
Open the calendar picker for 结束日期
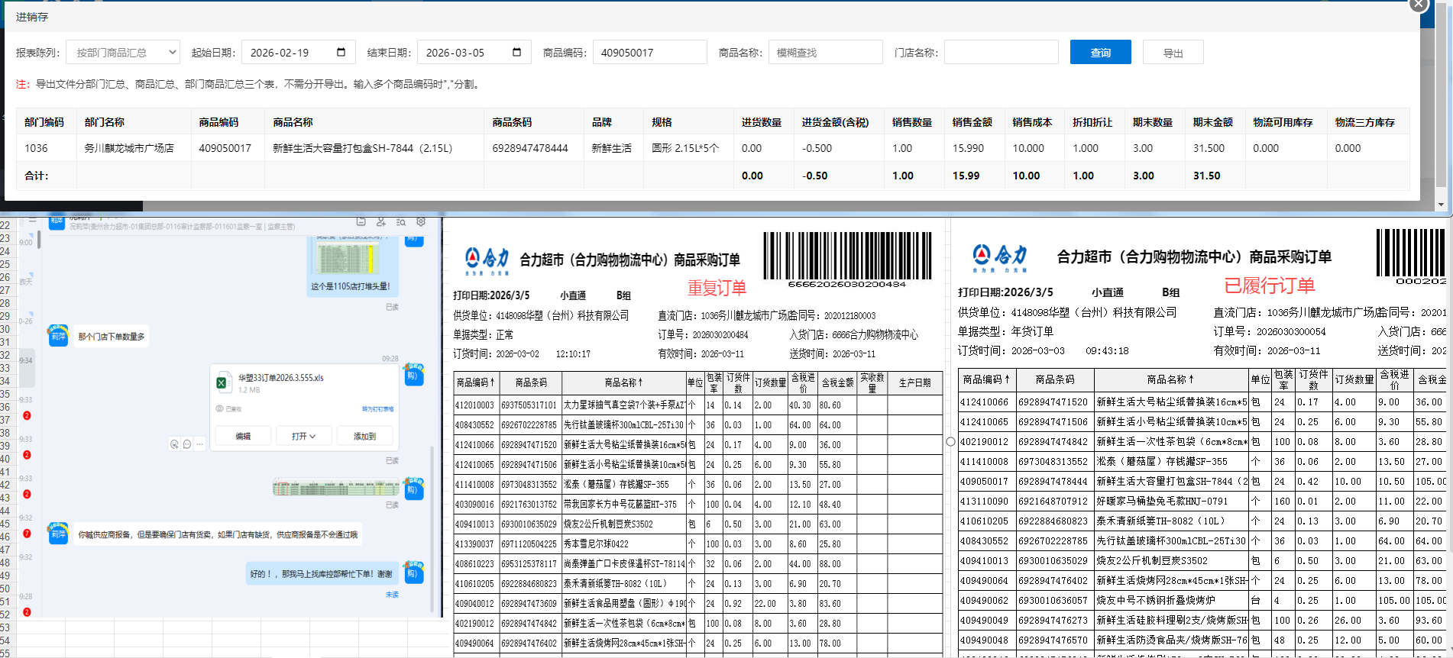click(516, 53)
